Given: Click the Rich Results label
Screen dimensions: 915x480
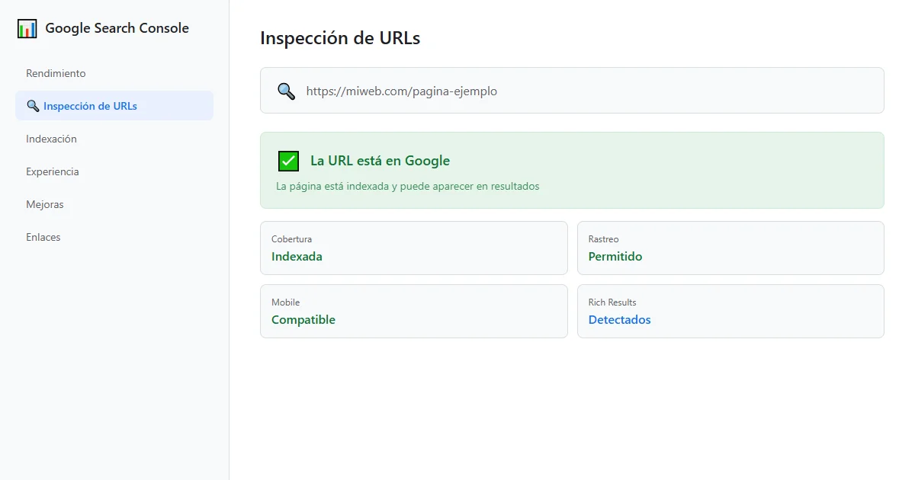Looking at the screenshot, I should (612, 302).
